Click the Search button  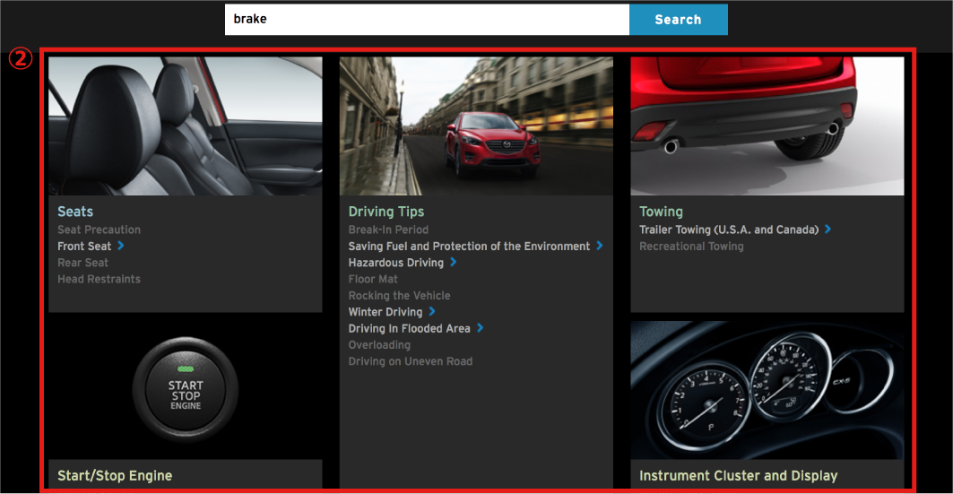(x=678, y=20)
